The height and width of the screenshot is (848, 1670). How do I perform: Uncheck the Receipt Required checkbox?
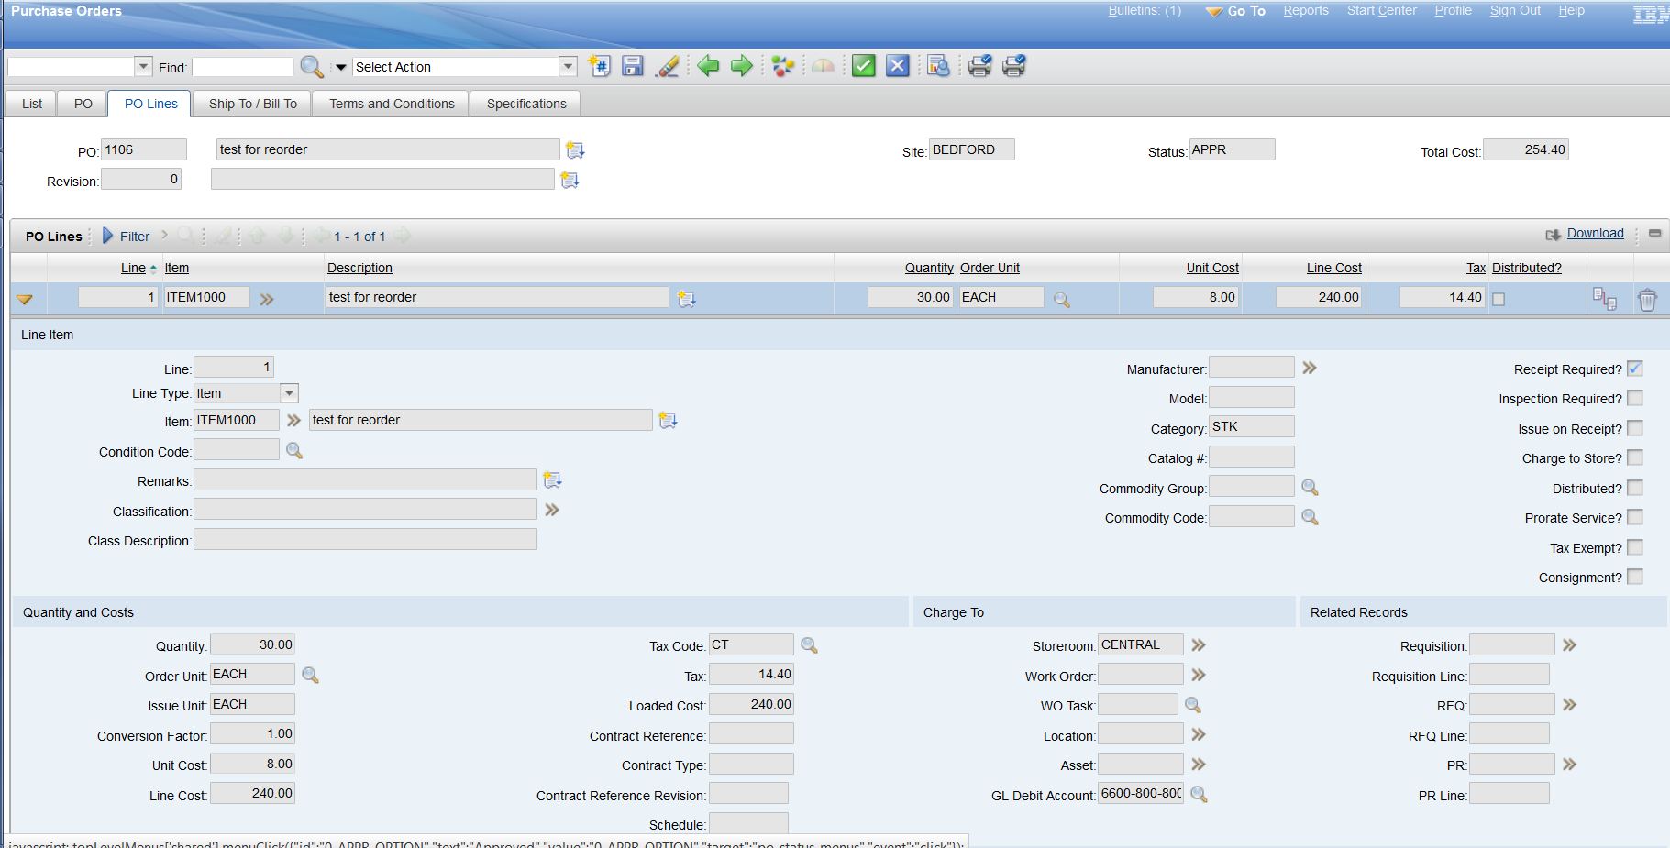[1634, 369]
